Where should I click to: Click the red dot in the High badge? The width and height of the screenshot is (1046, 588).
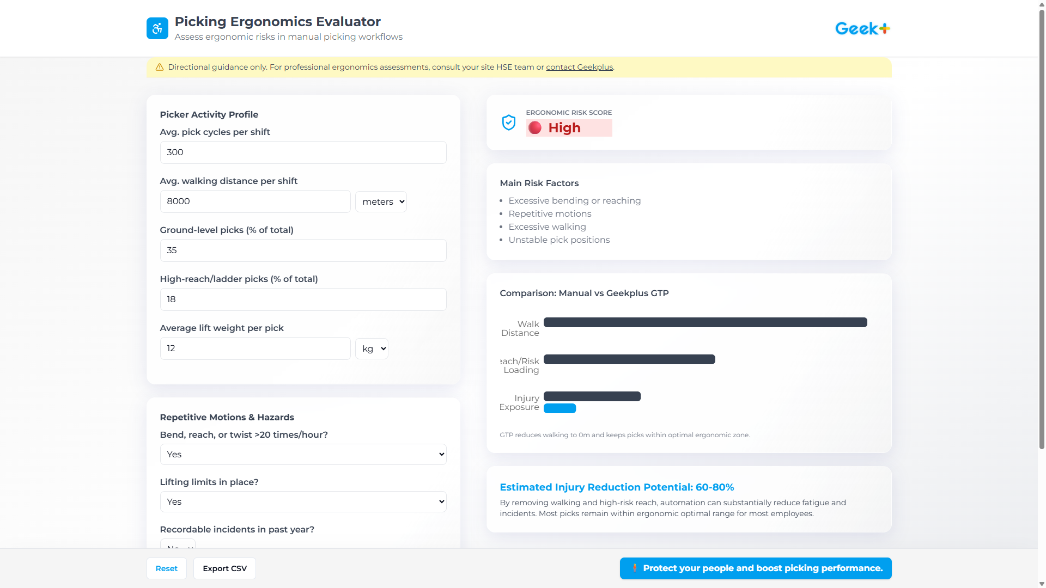pos(535,128)
